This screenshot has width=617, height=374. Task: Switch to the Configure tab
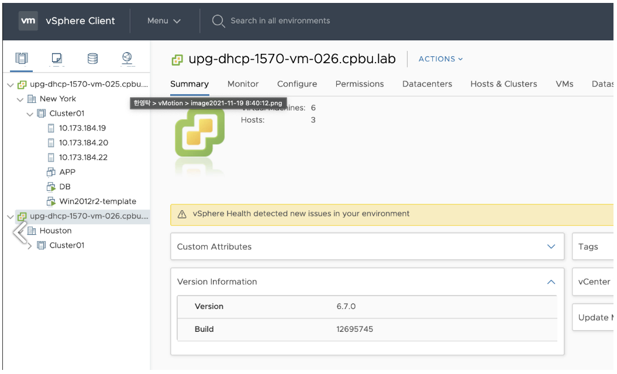[x=297, y=84]
